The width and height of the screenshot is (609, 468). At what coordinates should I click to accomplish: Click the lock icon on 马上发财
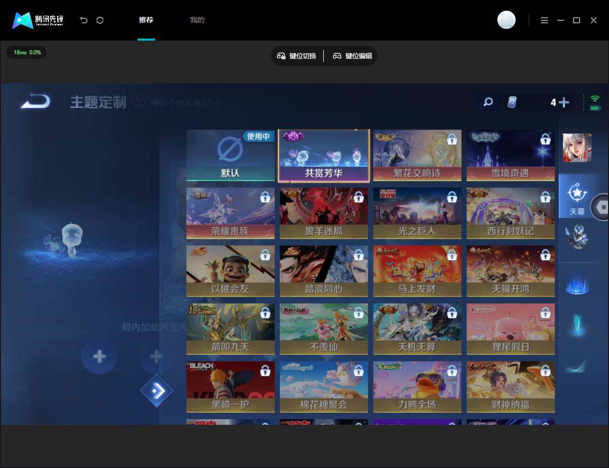452,255
